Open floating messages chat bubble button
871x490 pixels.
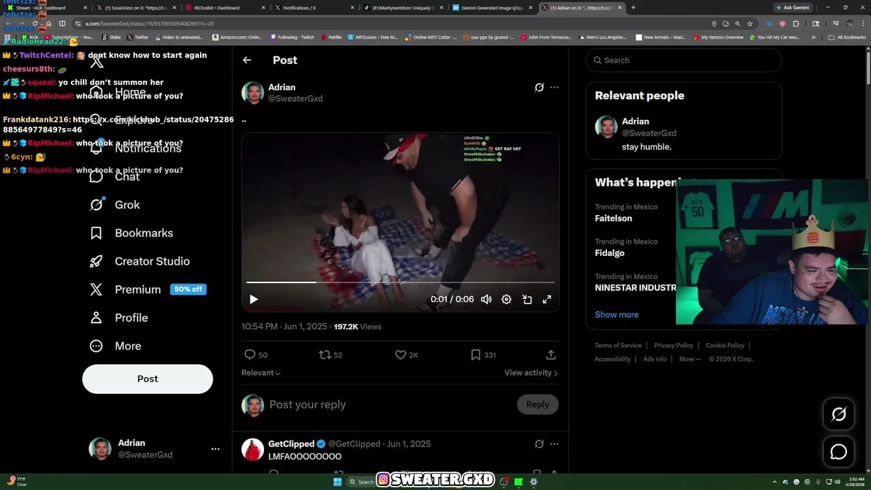[838, 452]
